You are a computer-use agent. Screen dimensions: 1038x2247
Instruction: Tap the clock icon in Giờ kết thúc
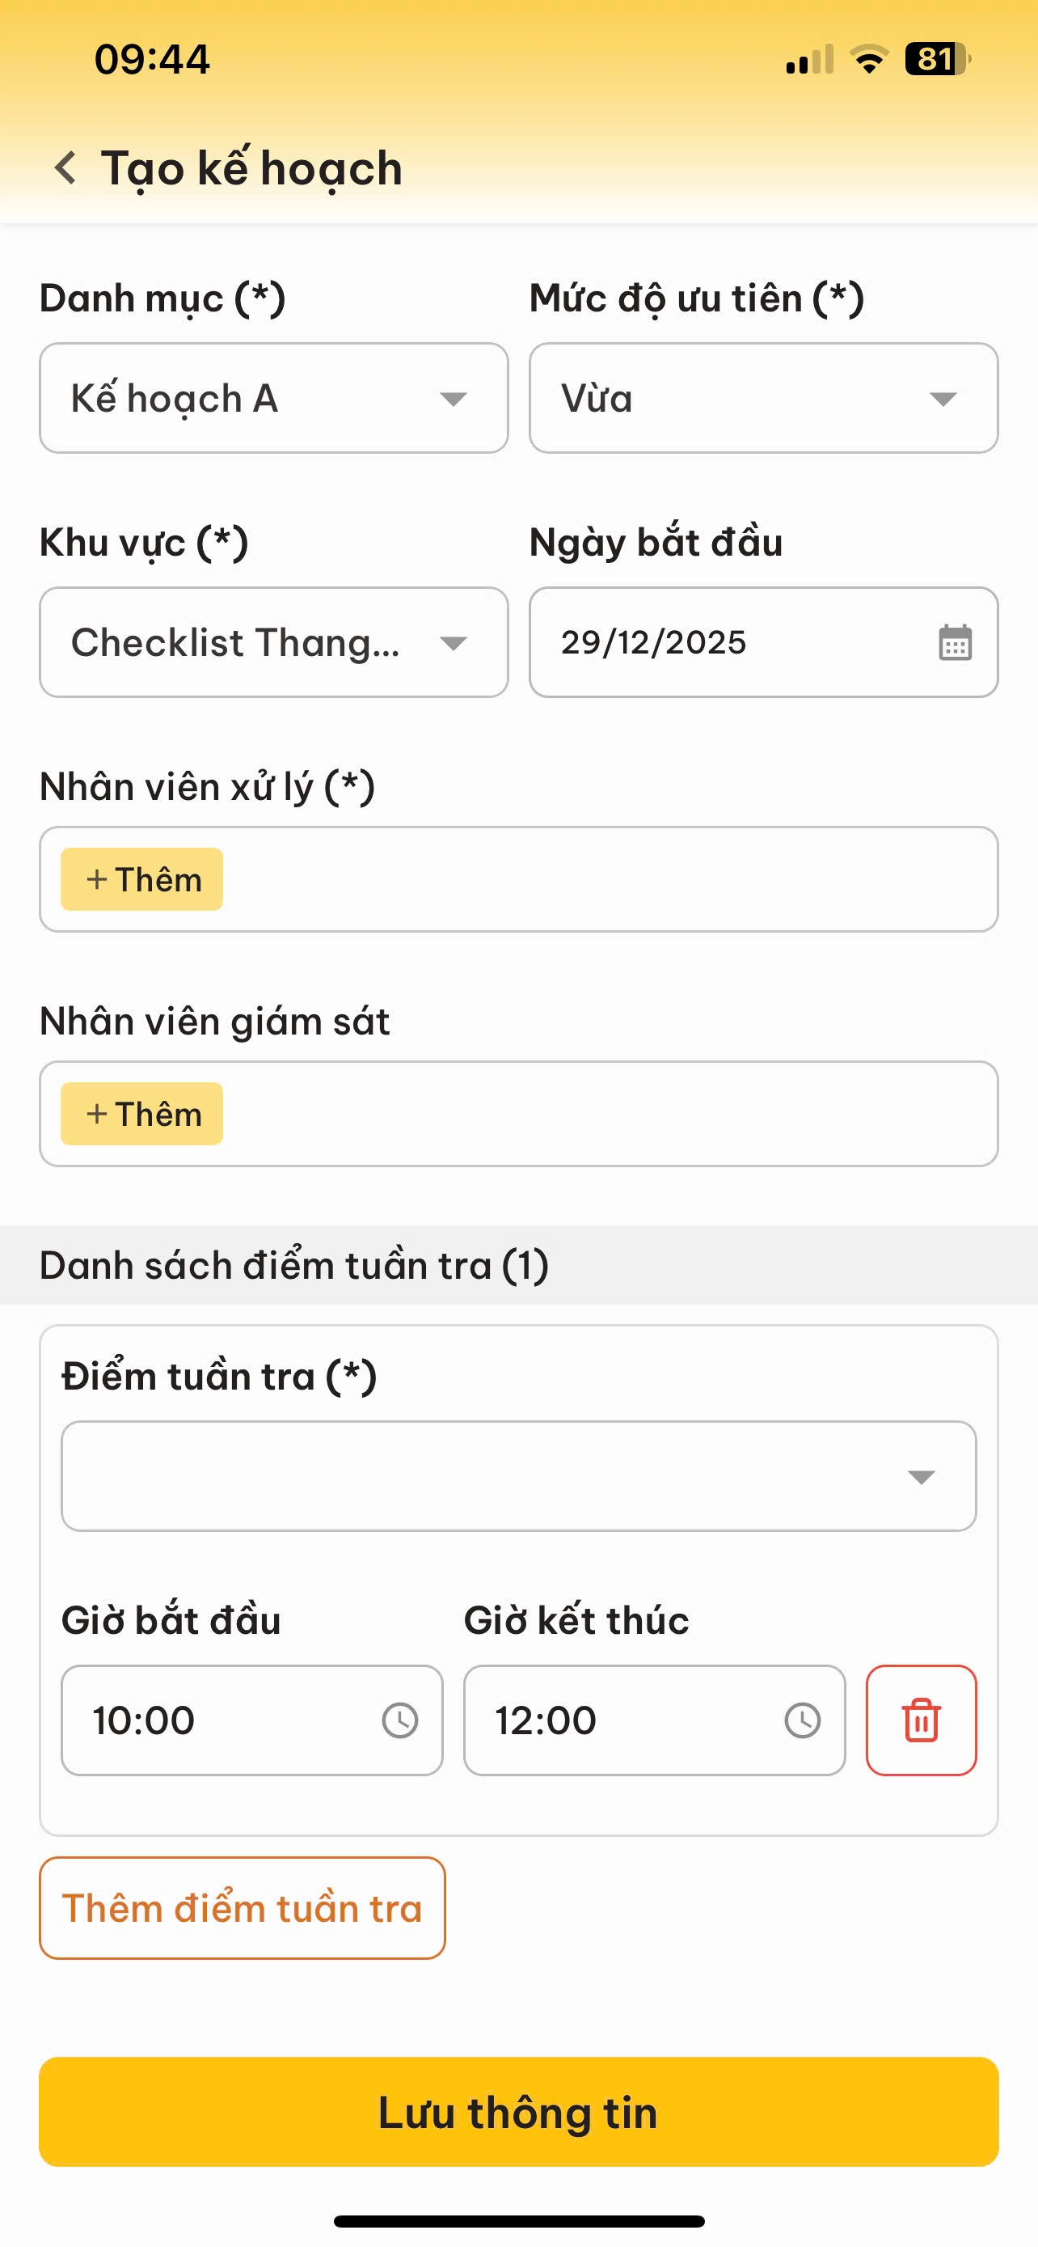pyautogui.click(x=802, y=1720)
